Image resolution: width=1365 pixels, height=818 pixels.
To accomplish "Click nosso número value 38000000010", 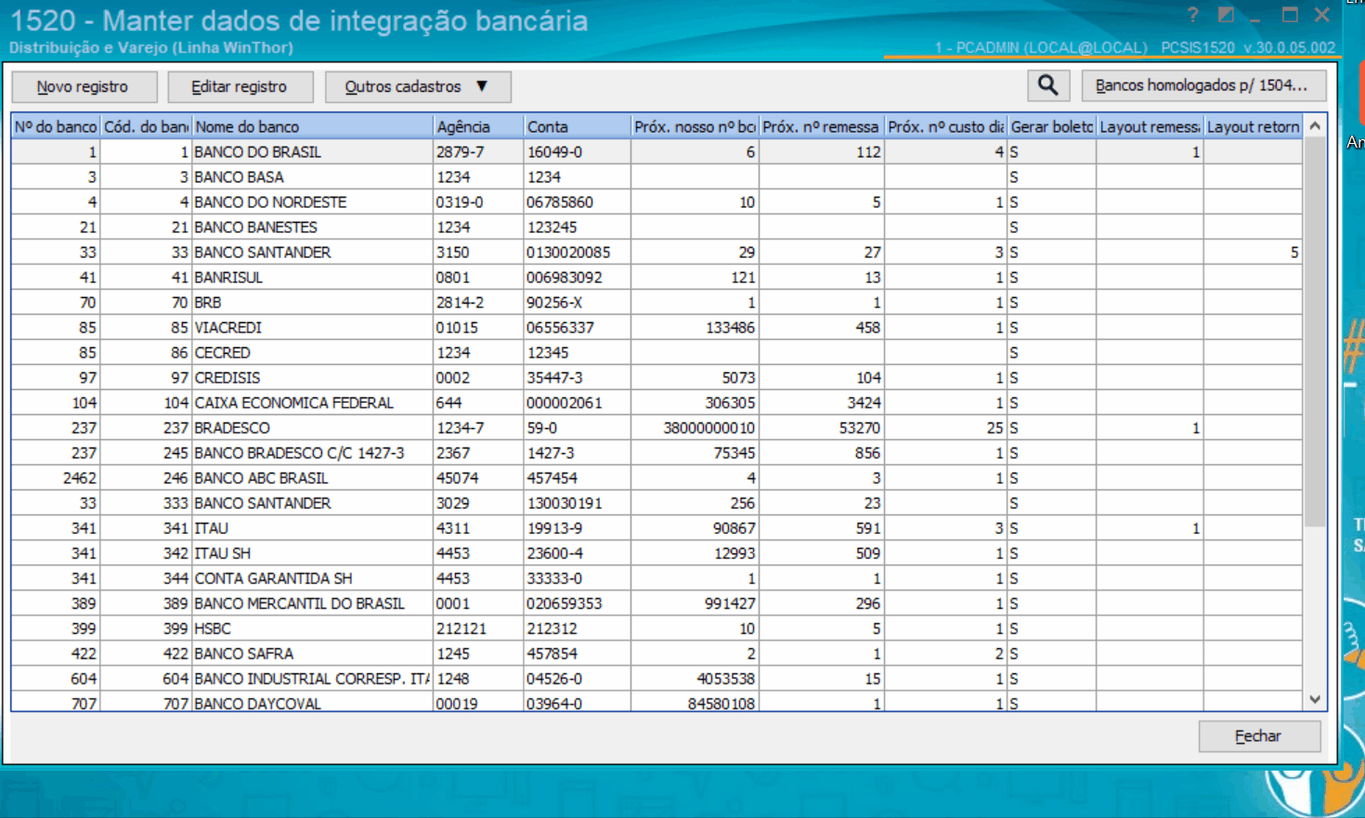I will pyautogui.click(x=709, y=427).
